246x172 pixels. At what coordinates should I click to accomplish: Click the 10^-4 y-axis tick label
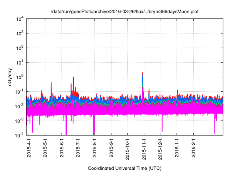20,135
